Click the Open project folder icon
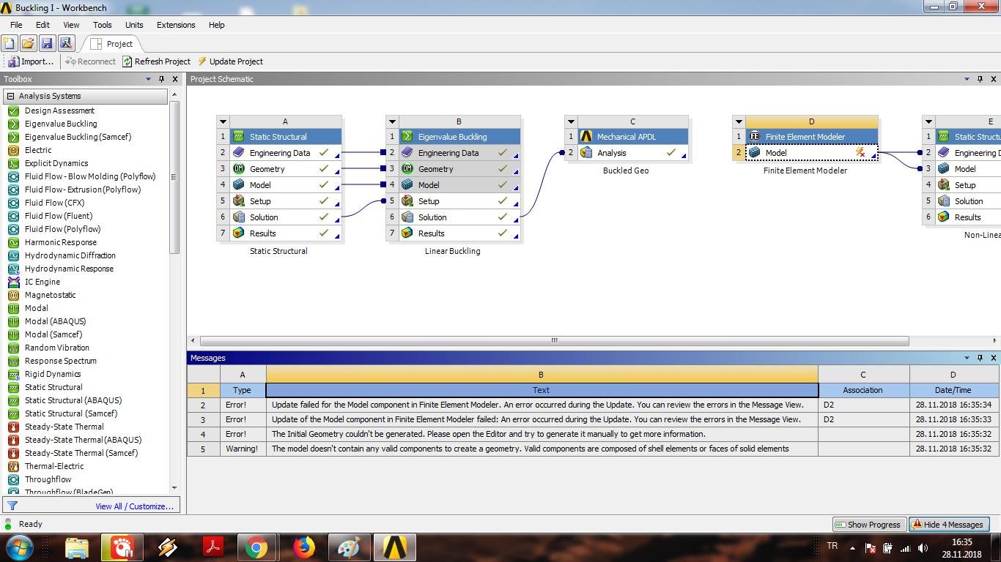1001x562 pixels. point(28,44)
